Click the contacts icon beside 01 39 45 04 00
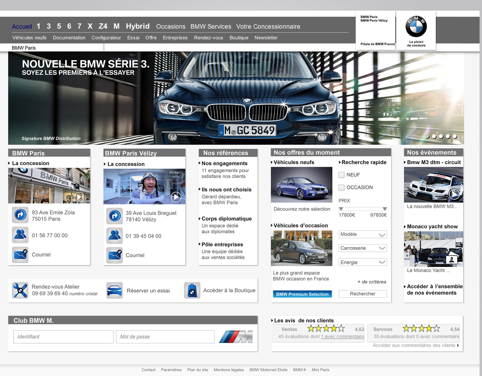The width and height of the screenshot is (482, 376). 114,236
